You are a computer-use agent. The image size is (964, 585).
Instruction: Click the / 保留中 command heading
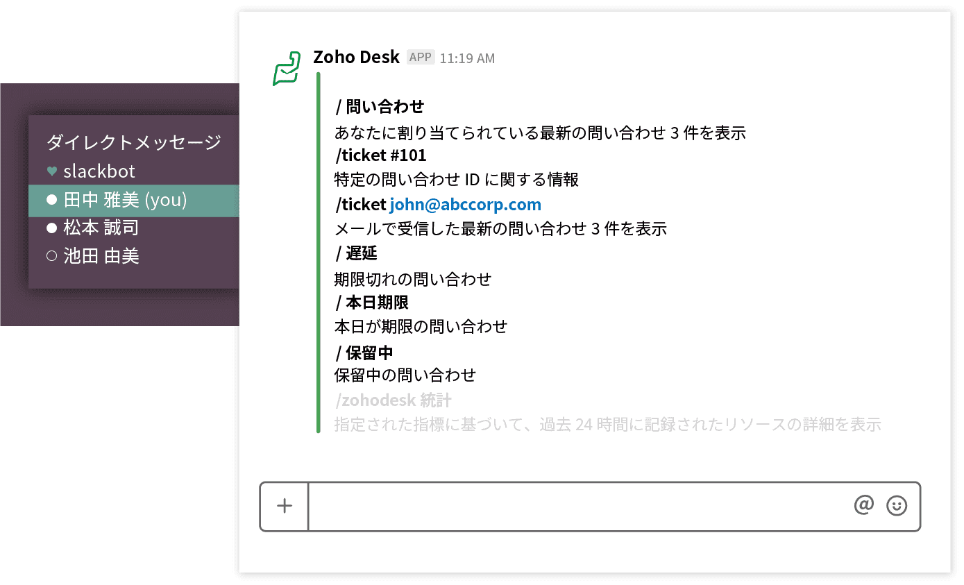(x=364, y=353)
